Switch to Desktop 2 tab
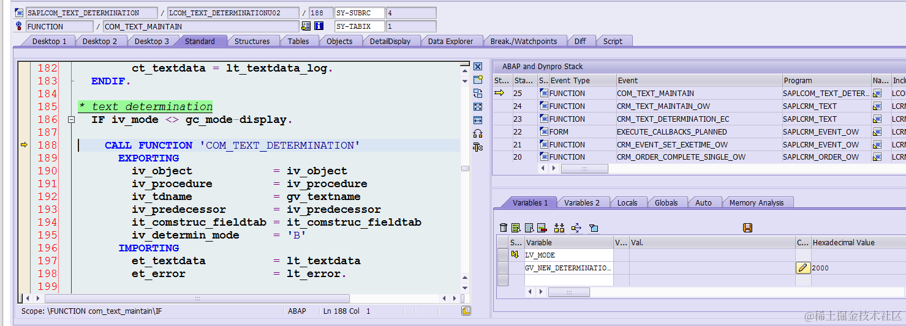 click(x=100, y=41)
